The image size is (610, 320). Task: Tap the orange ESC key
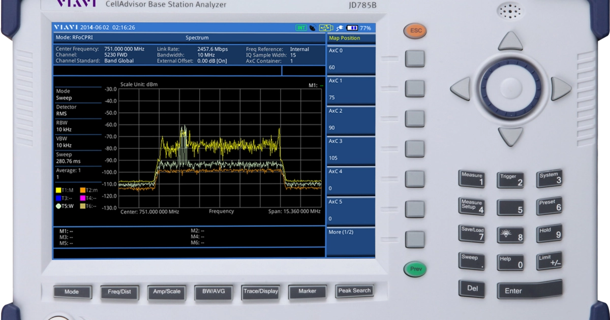(x=415, y=31)
